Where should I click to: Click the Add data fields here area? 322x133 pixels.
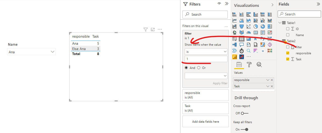coord(205,121)
